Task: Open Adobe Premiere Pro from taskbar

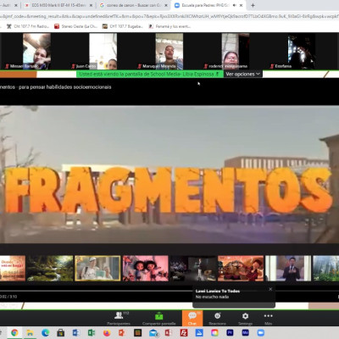Action: (230, 333)
